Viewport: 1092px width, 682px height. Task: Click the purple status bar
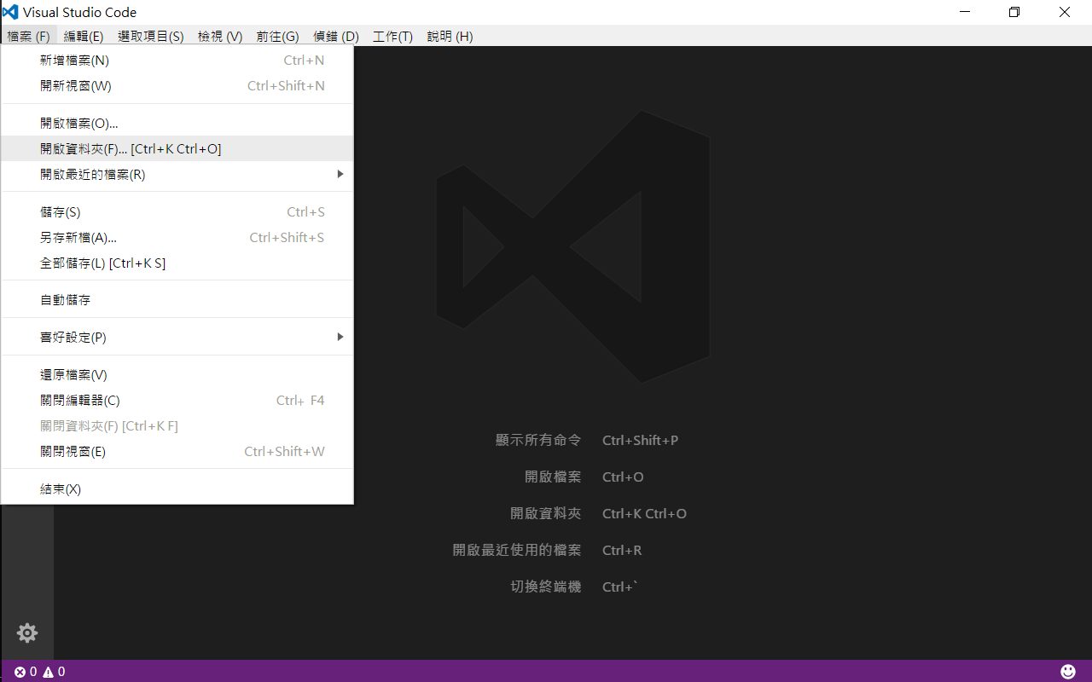(x=546, y=671)
